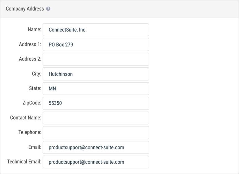Click the City field containing Hutchinson
The height and width of the screenshot is (174, 239).
point(96,74)
